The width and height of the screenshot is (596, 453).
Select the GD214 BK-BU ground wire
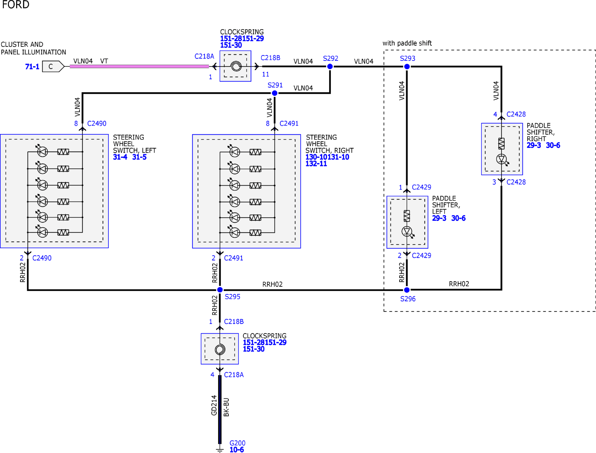click(x=220, y=409)
